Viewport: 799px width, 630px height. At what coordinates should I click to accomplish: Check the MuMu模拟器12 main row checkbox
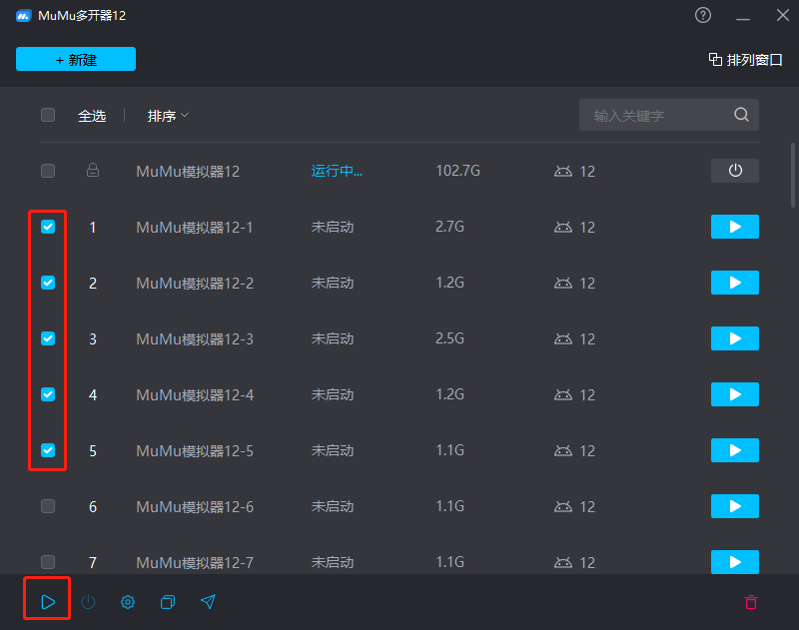(x=48, y=171)
